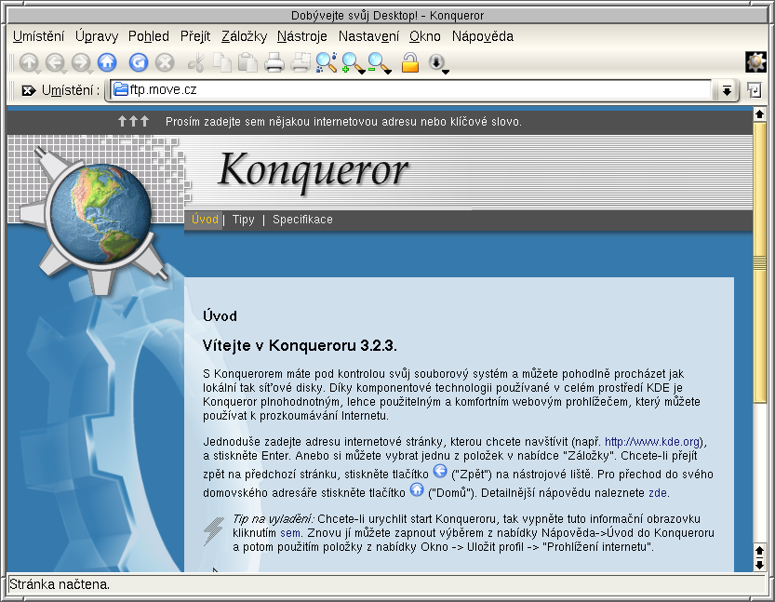Click the animated KDE gear logo
The width and height of the screenshot is (775, 602).
755,62
